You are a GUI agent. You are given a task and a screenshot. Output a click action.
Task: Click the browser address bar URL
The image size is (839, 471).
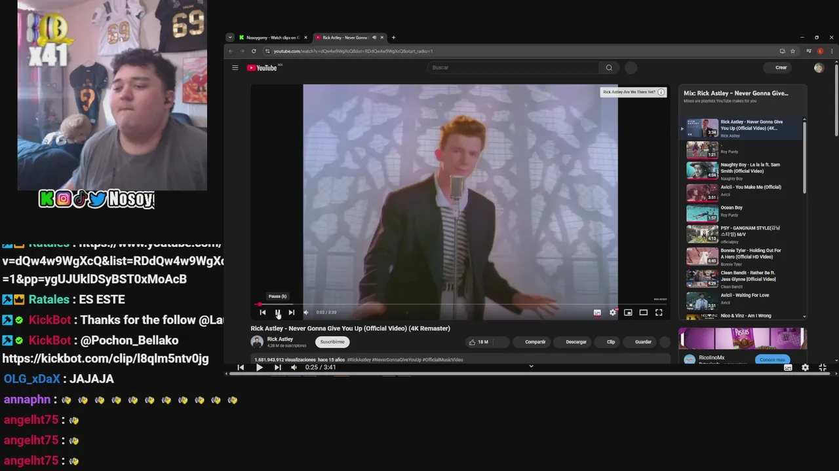click(353, 51)
